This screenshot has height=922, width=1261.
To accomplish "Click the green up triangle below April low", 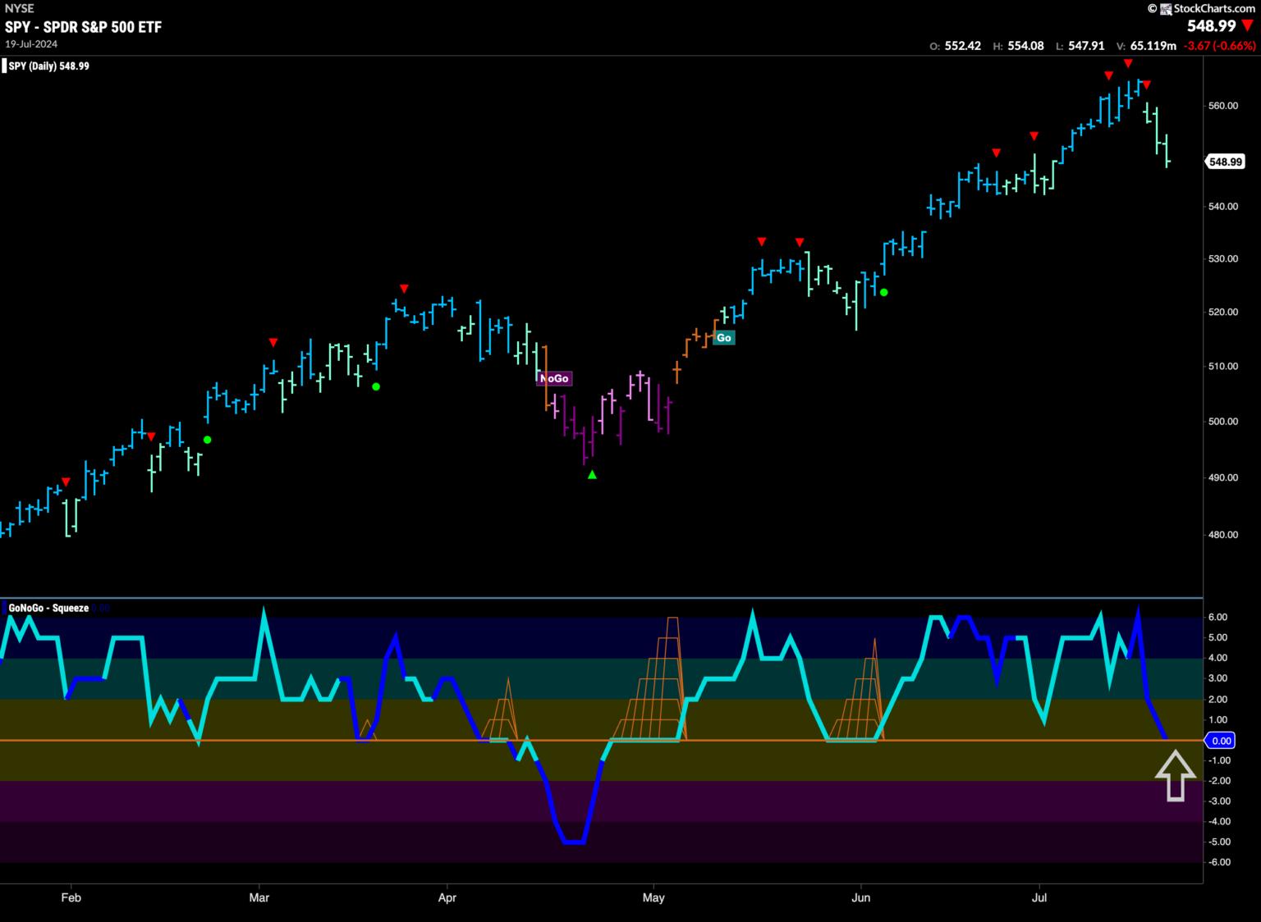I will point(593,474).
